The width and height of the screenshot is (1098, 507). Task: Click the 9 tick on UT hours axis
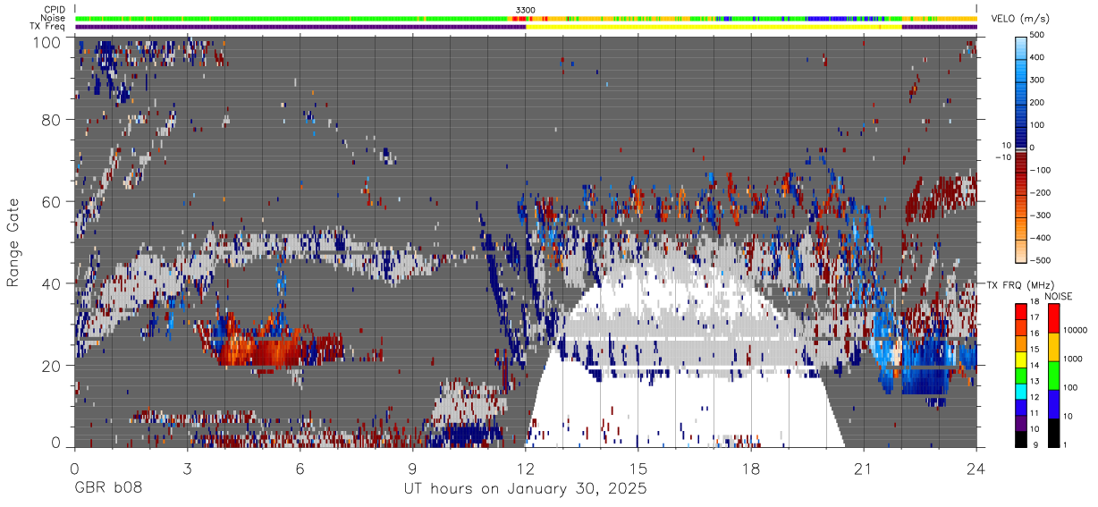412,468
